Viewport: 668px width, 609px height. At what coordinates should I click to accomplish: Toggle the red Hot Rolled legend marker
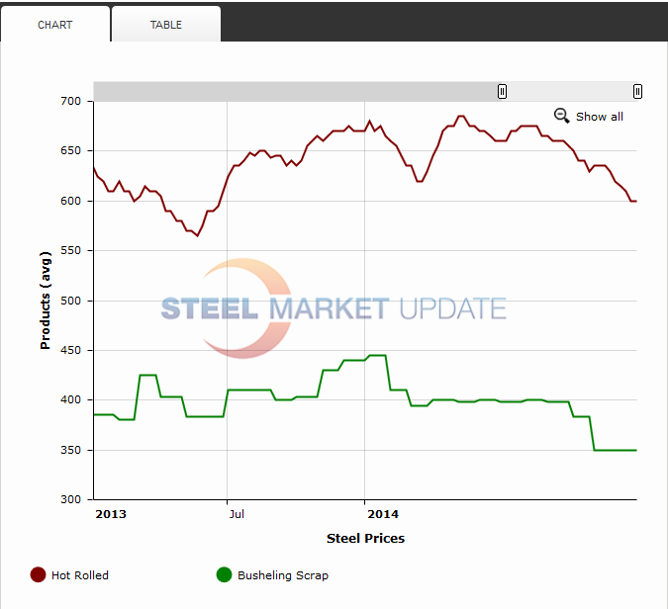[39, 575]
